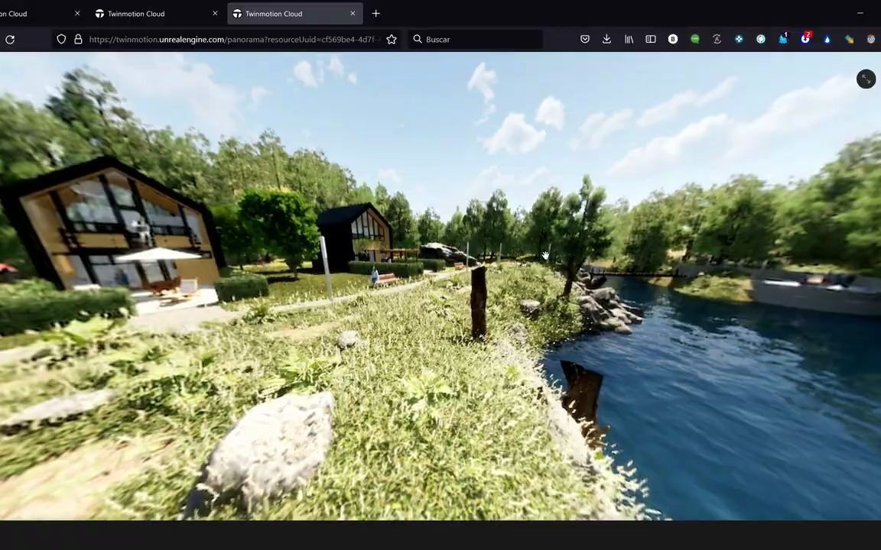Viewport: 881px width, 550px height.
Task: Open the yellow pencil extension icon
Action: pos(849,39)
